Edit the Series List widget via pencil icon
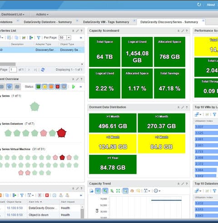The height and width of the screenshot is (223, 218). (77, 31)
